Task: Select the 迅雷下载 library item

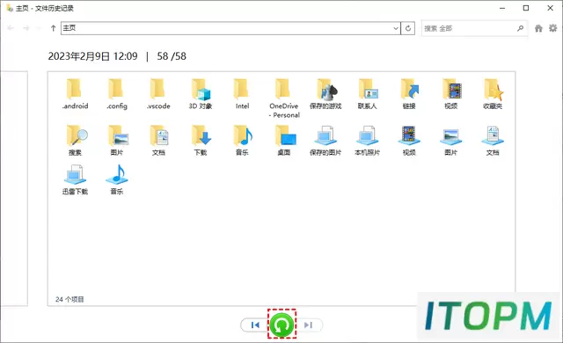Action: 75,179
